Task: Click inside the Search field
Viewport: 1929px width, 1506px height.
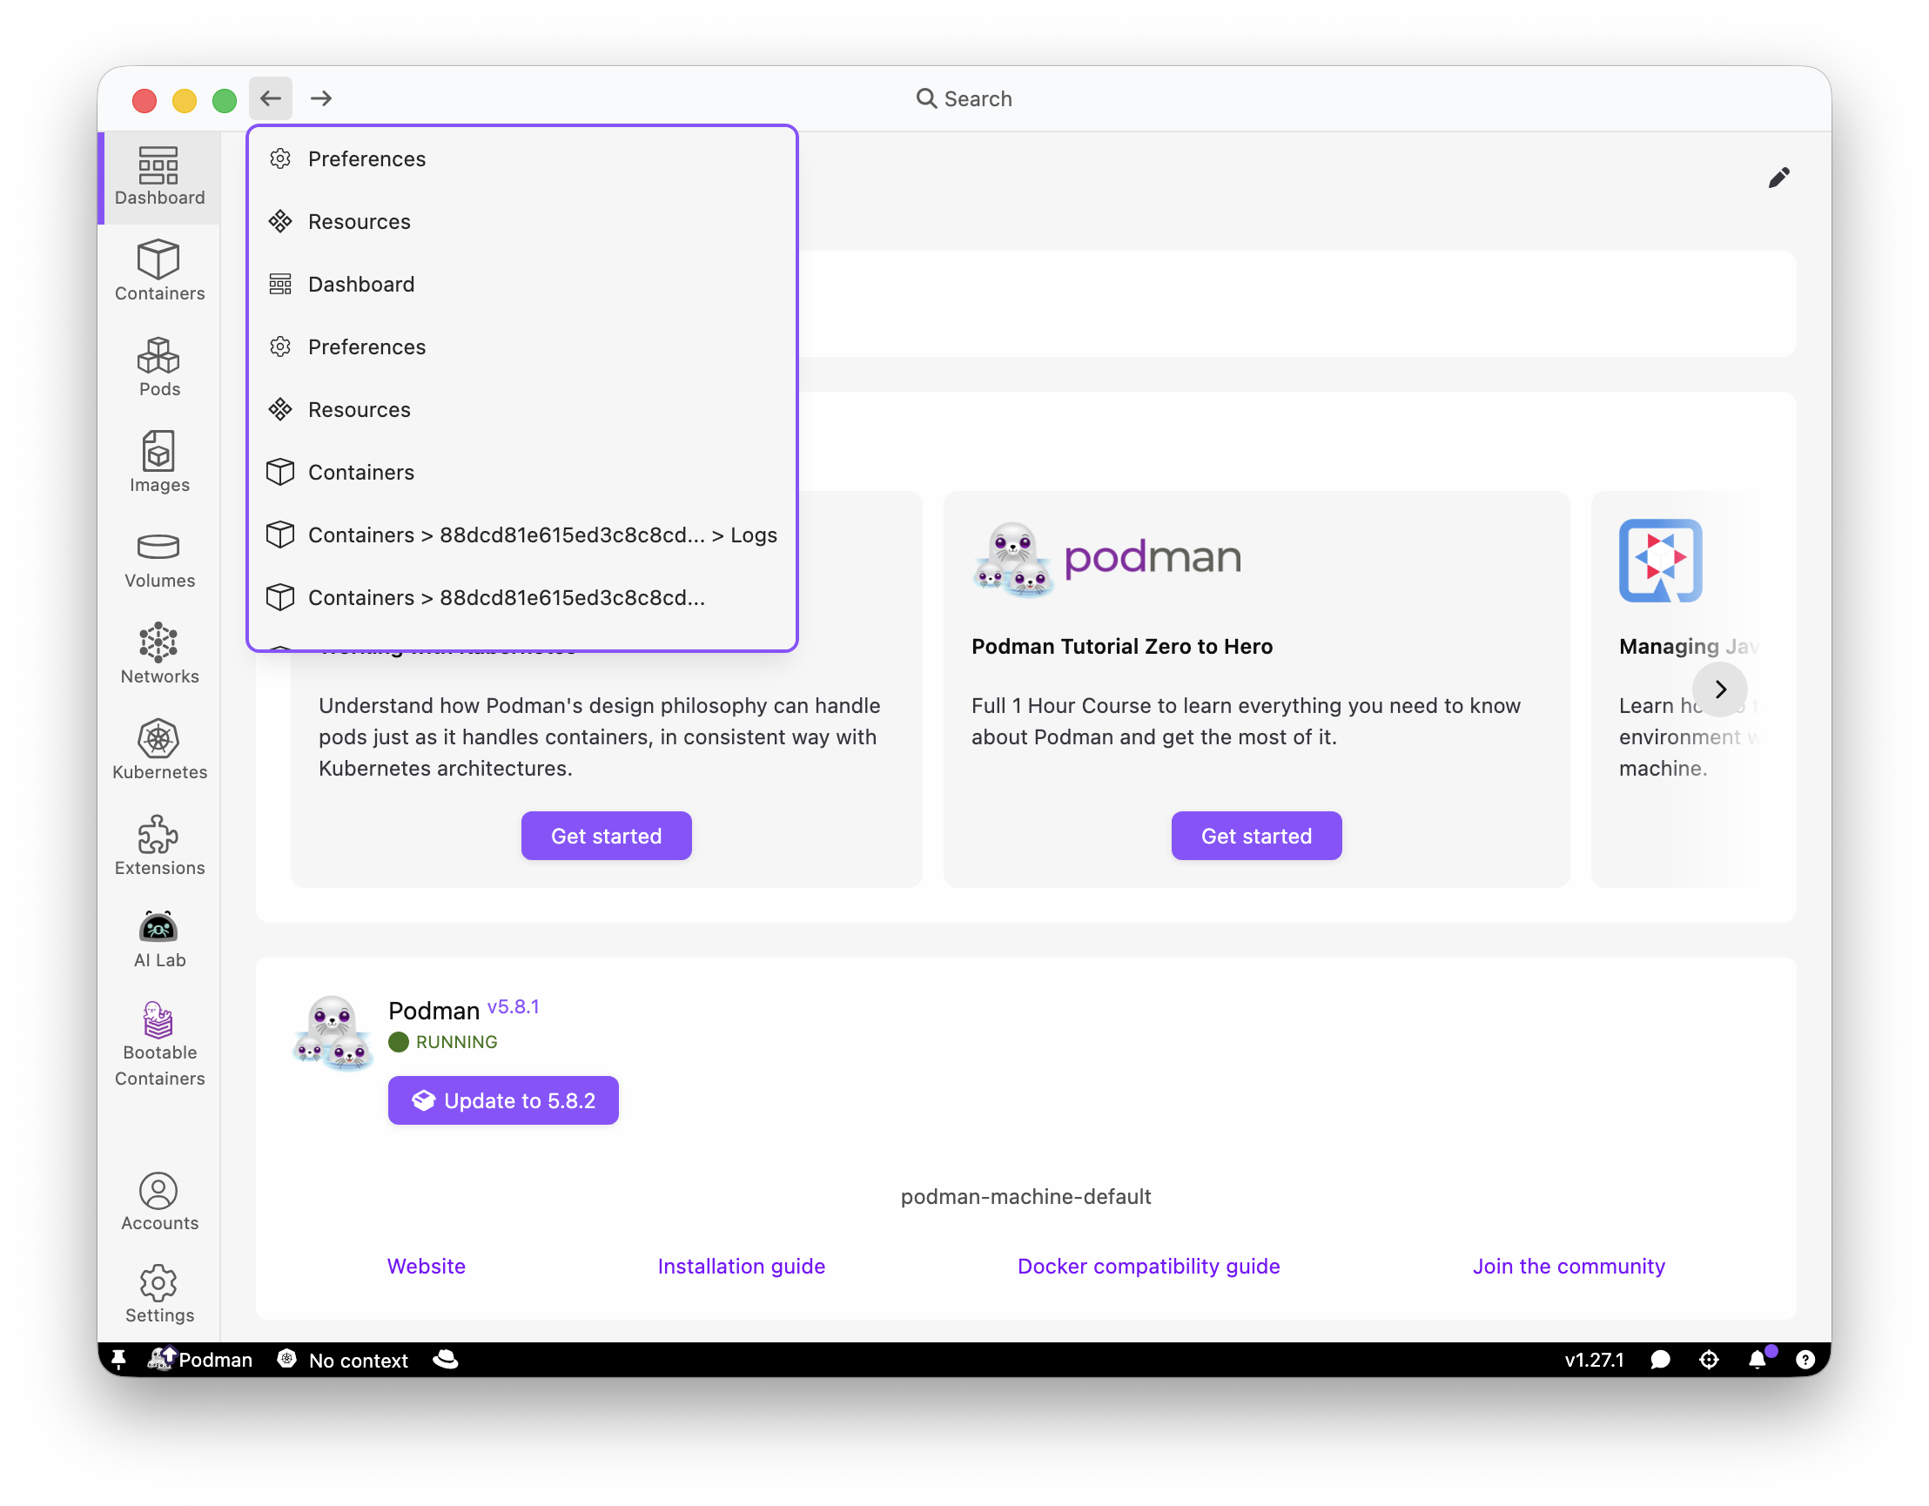Action: click(964, 98)
